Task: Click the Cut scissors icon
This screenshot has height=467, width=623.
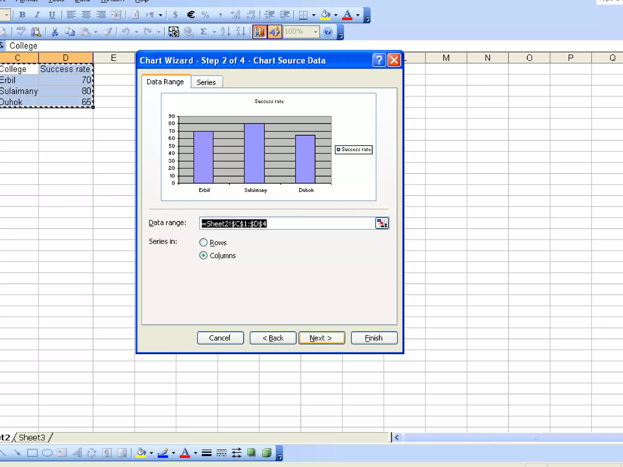Action: [x=55, y=32]
